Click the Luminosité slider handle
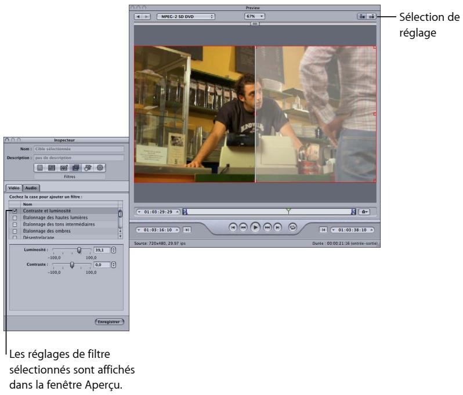Image resolution: width=463 pixels, height=395 pixels. click(x=79, y=250)
